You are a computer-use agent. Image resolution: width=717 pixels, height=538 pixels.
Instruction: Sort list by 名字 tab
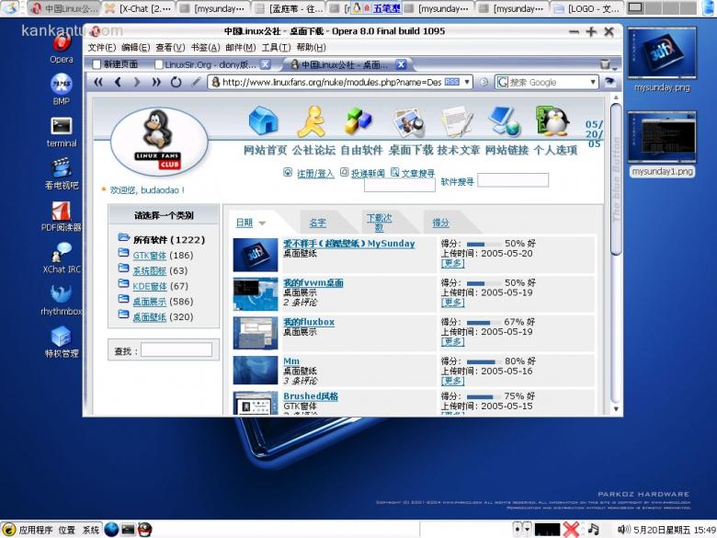click(317, 223)
